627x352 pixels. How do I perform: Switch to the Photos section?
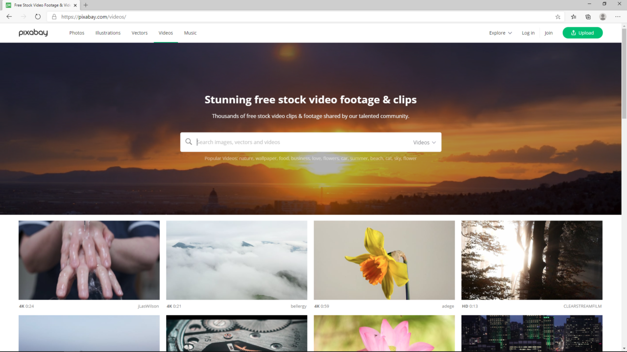tap(76, 33)
